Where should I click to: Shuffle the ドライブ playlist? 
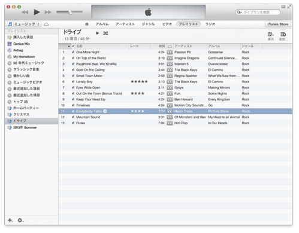[105, 33]
